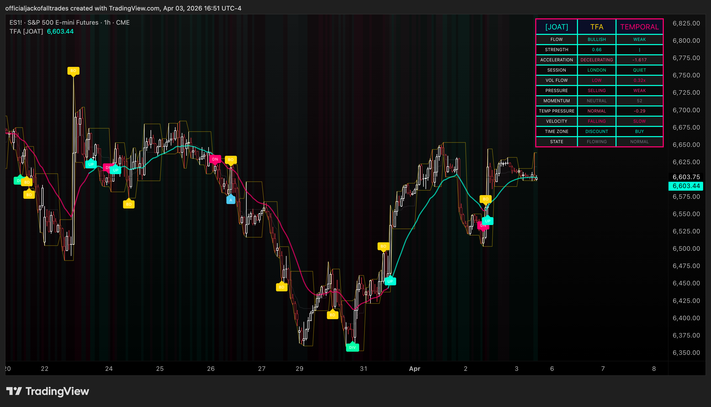Click the BD label near the 6,450 level
This screenshot has width=711, height=407.
(x=282, y=287)
